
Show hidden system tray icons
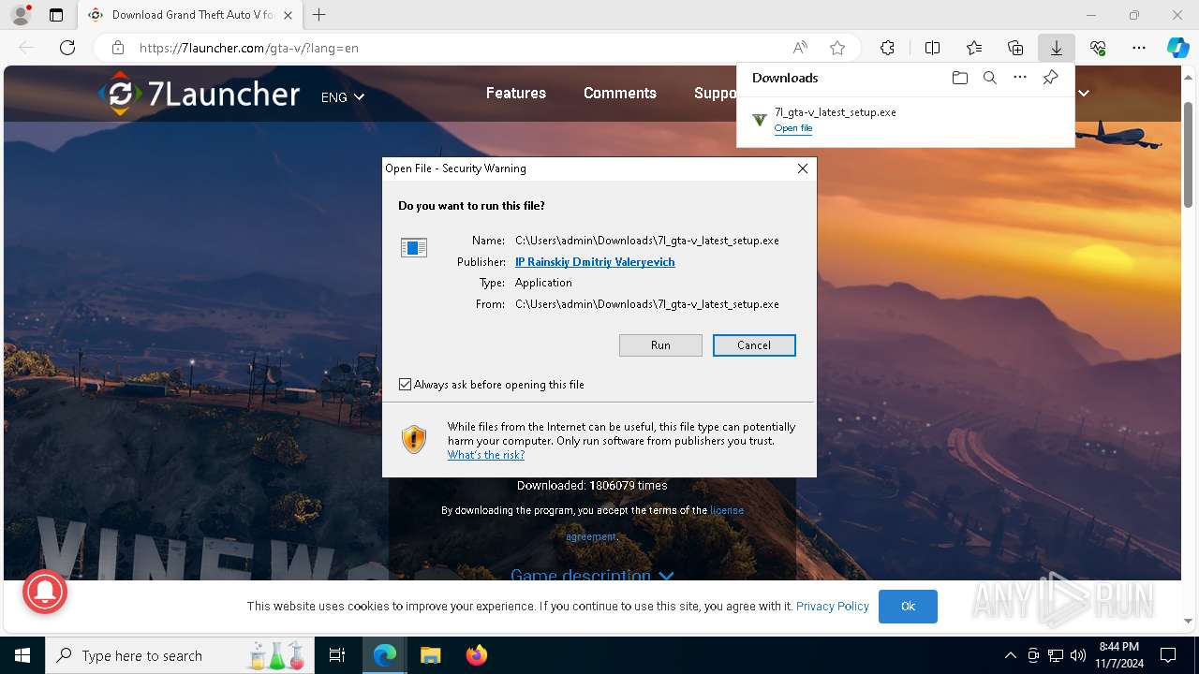click(x=1010, y=655)
